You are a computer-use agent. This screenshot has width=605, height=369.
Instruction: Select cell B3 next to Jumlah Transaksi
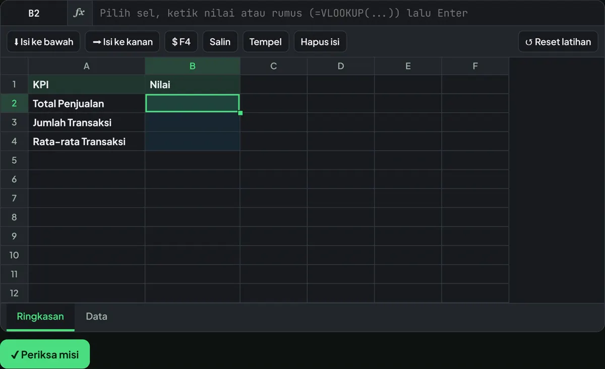coord(193,122)
